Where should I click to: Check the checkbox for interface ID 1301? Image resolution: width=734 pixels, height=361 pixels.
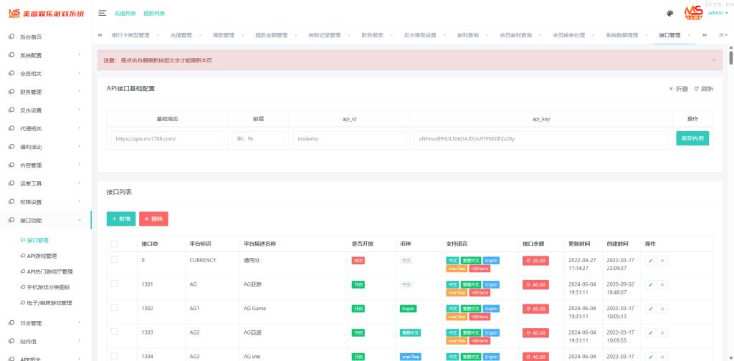[115, 284]
